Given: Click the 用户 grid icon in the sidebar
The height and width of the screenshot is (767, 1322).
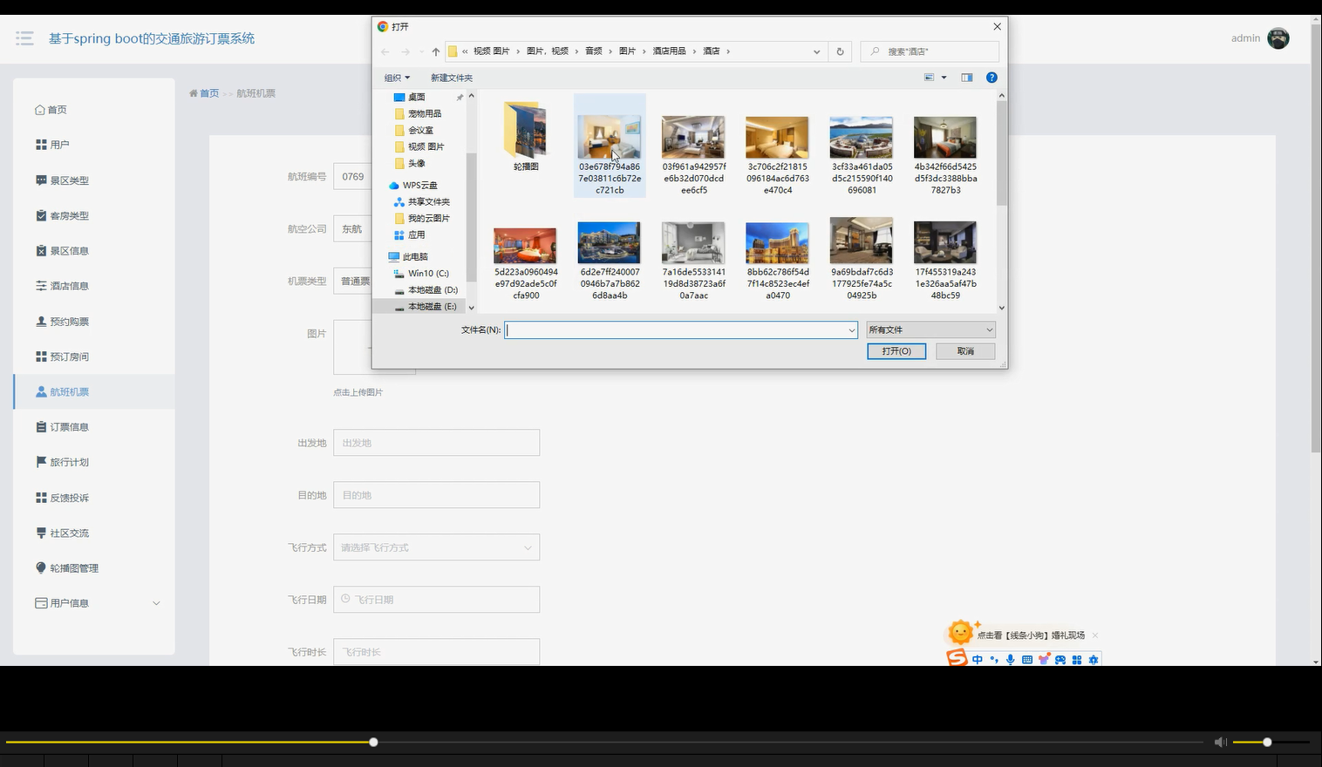Looking at the screenshot, I should [41, 145].
